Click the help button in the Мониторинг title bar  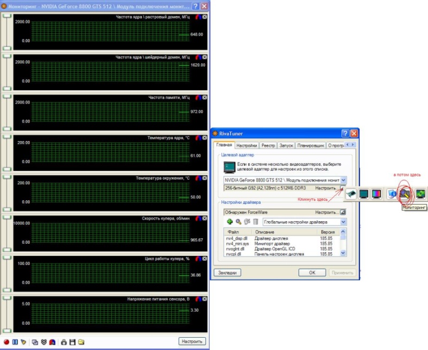(195, 6)
